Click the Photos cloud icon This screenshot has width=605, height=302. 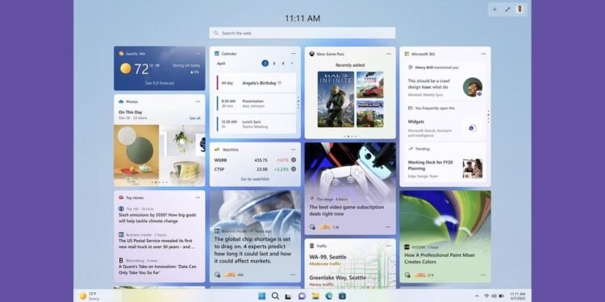[121, 101]
